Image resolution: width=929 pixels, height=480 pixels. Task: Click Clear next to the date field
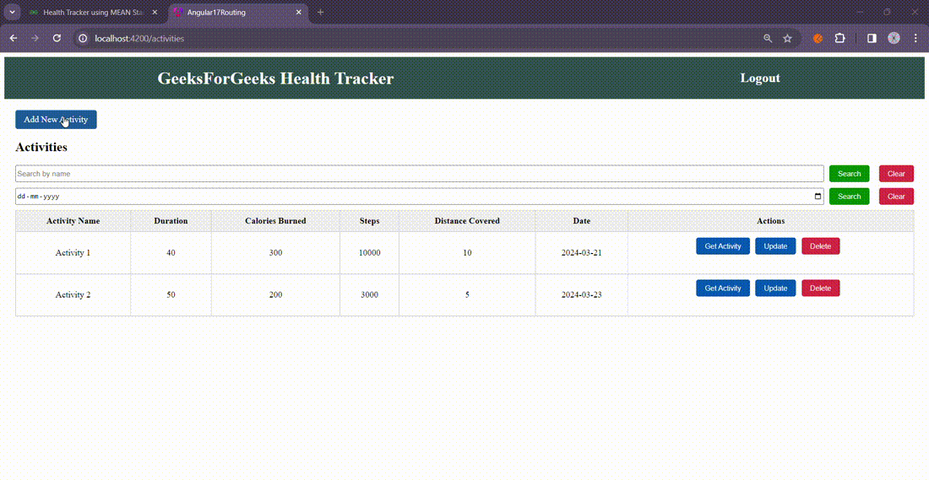click(896, 197)
